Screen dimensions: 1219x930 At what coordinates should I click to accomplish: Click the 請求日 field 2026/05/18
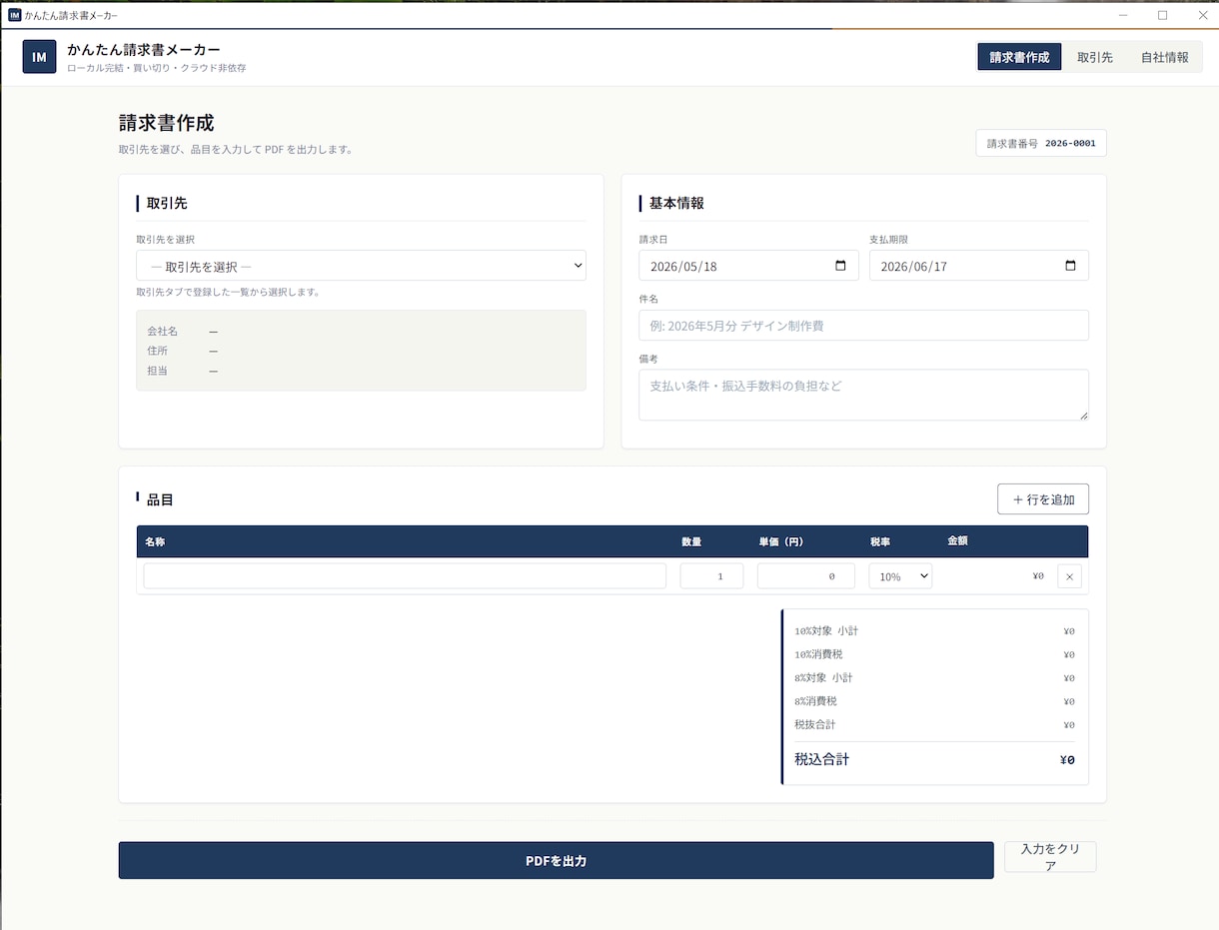click(x=748, y=266)
